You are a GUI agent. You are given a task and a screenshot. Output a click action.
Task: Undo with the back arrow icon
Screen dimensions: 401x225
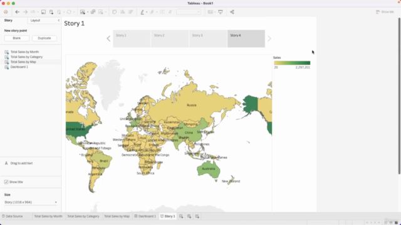[17, 12]
